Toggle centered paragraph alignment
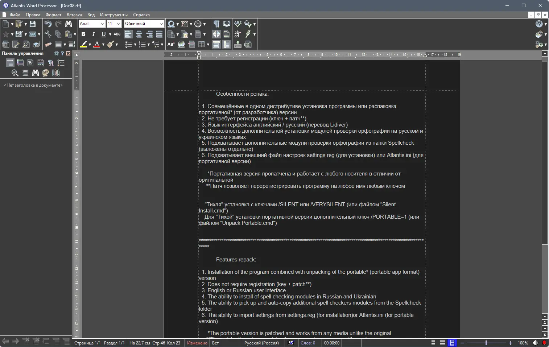 click(x=140, y=34)
